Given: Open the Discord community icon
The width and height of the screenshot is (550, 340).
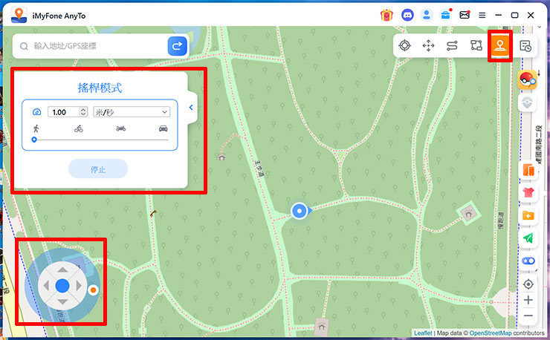Looking at the screenshot, I should (x=407, y=14).
